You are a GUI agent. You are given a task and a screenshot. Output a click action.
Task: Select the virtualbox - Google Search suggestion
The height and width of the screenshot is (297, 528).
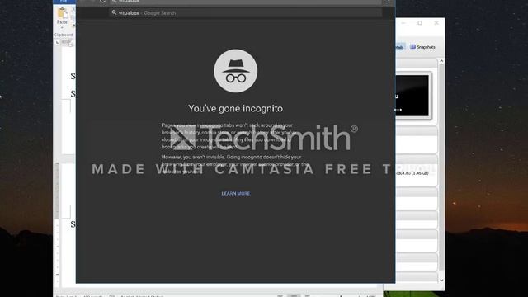coord(246,13)
